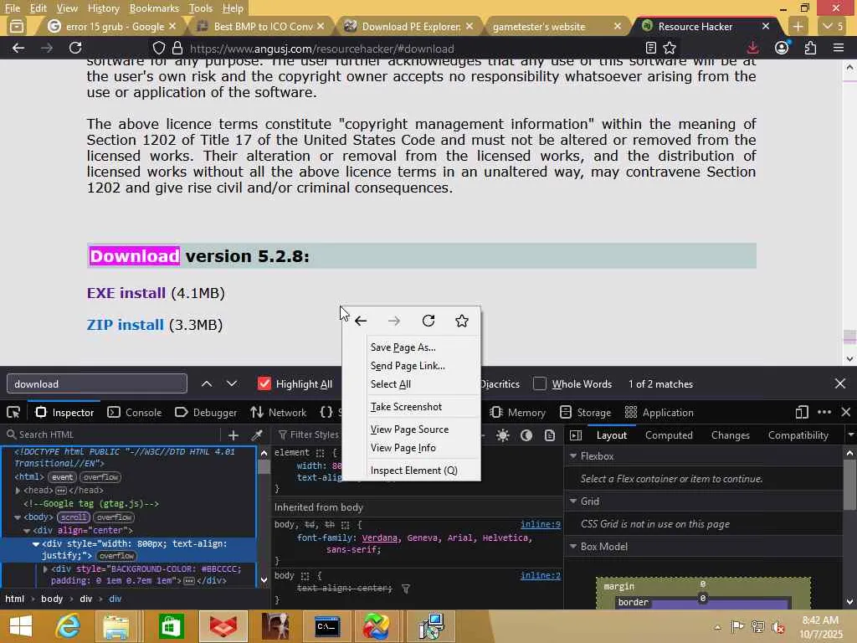Open the tracking protection shield icon

coord(158,48)
